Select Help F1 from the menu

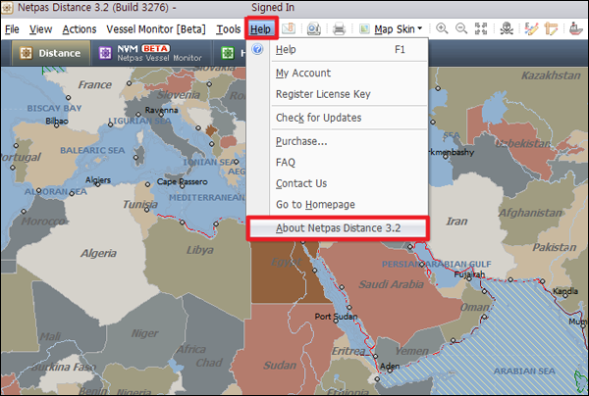(x=338, y=49)
